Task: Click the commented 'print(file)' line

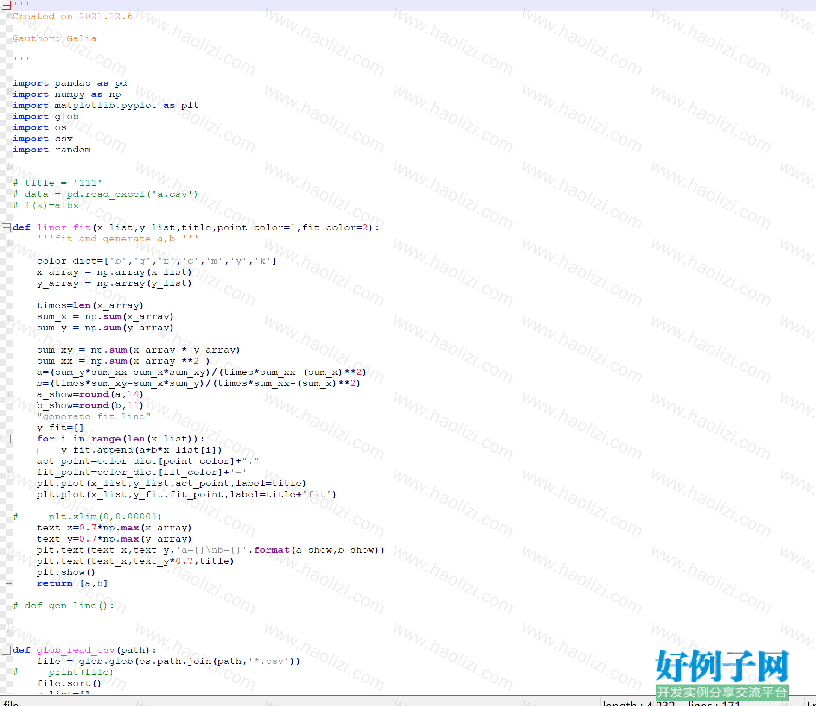Action: click(63, 672)
